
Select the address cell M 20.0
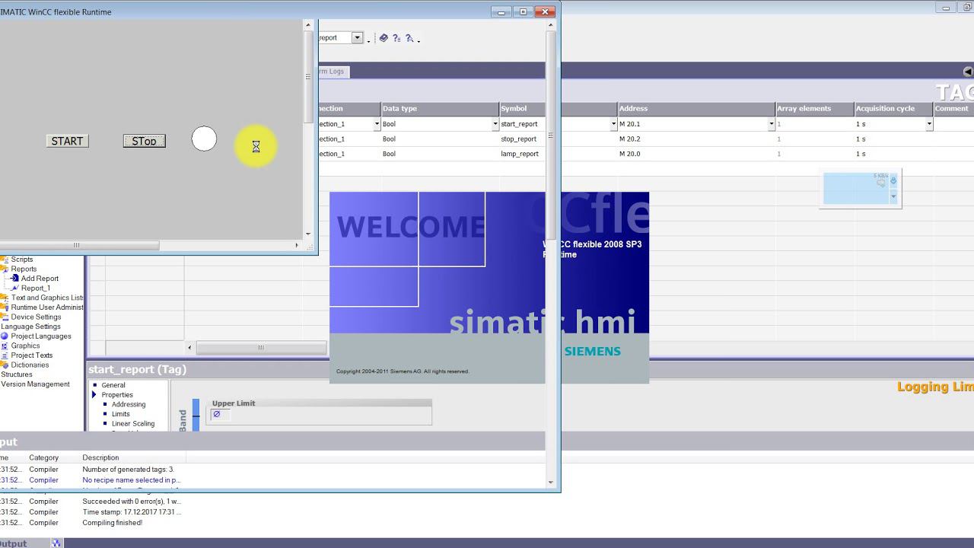[x=696, y=154]
